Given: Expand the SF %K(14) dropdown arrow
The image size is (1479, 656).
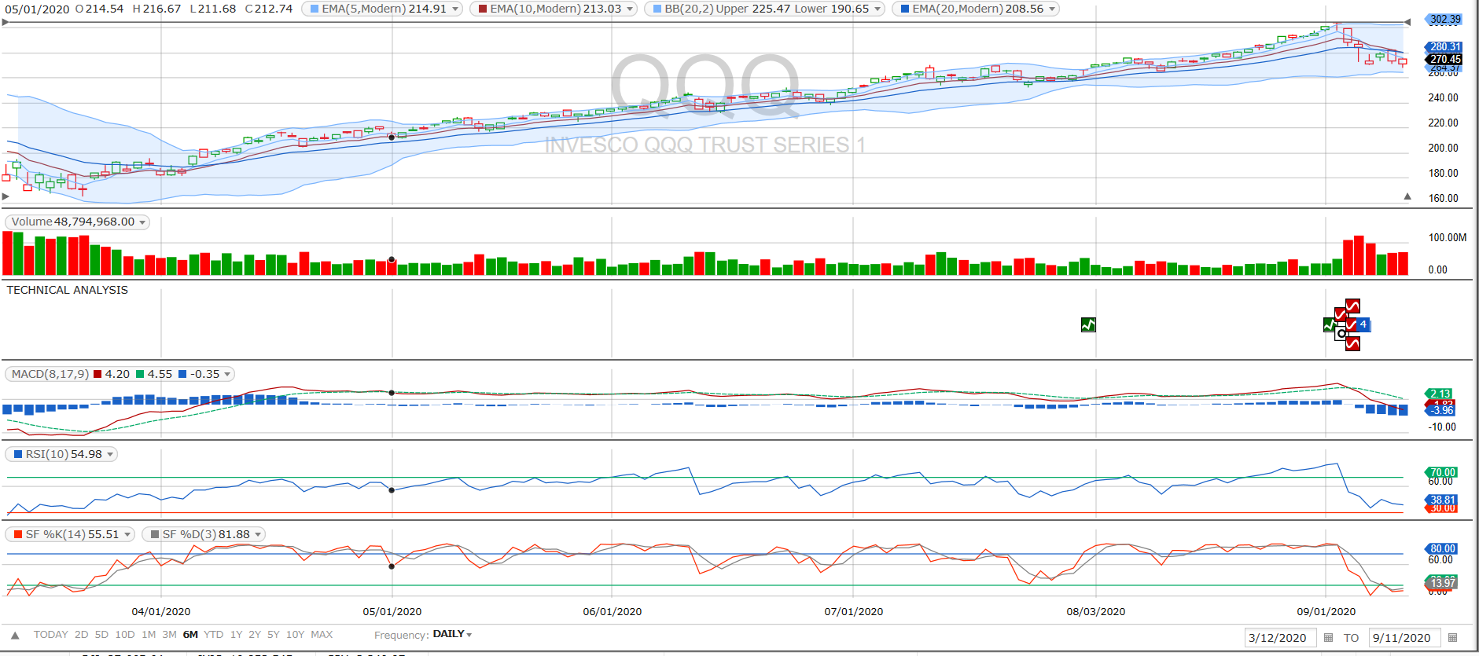Looking at the screenshot, I should (x=127, y=535).
